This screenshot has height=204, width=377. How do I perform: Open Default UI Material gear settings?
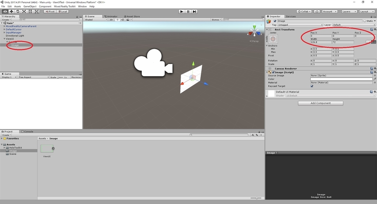pos(375,92)
